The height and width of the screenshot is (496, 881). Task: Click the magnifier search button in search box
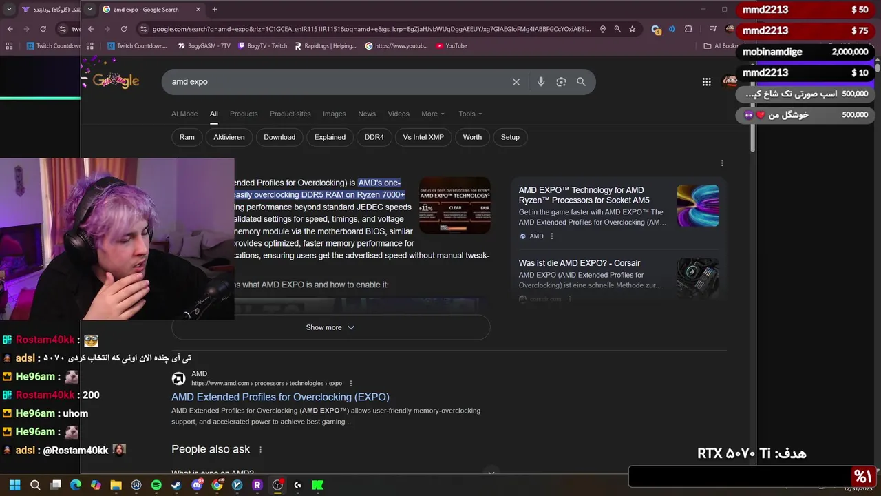(x=581, y=82)
